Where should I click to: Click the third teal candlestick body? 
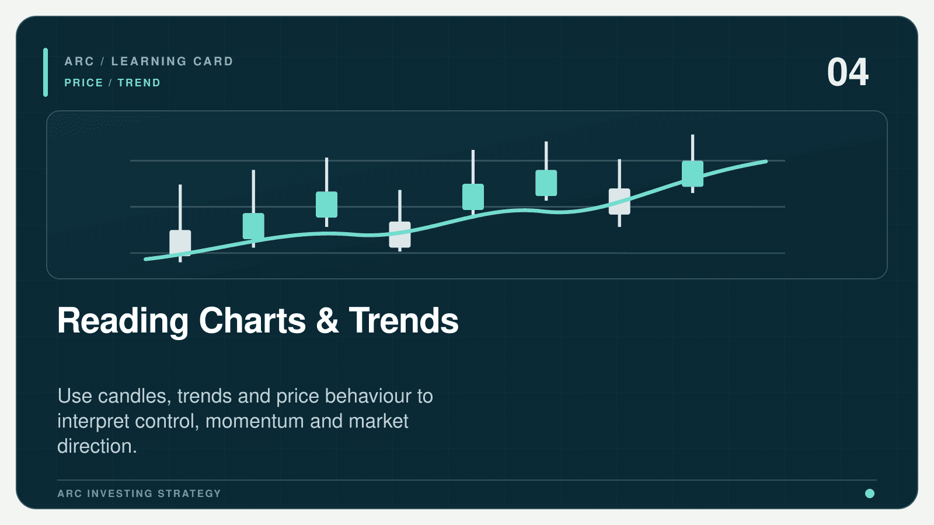coord(327,204)
